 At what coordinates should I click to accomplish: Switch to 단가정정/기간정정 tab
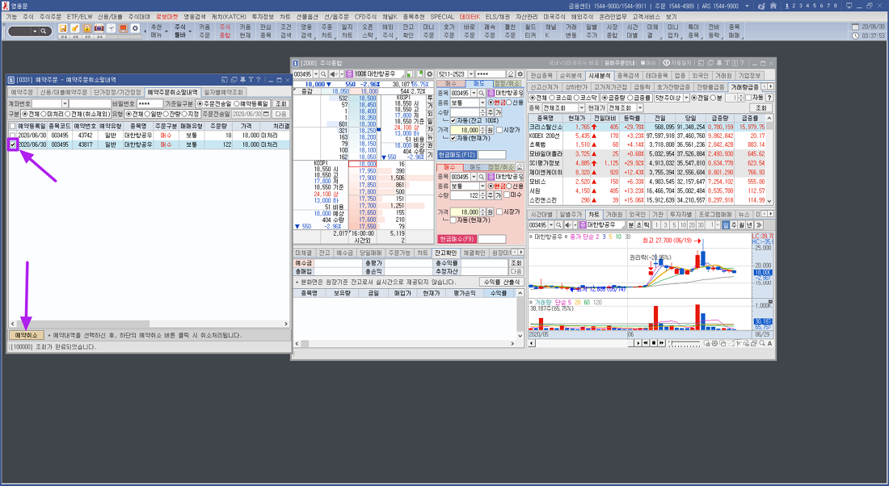[x=117, y=92]
